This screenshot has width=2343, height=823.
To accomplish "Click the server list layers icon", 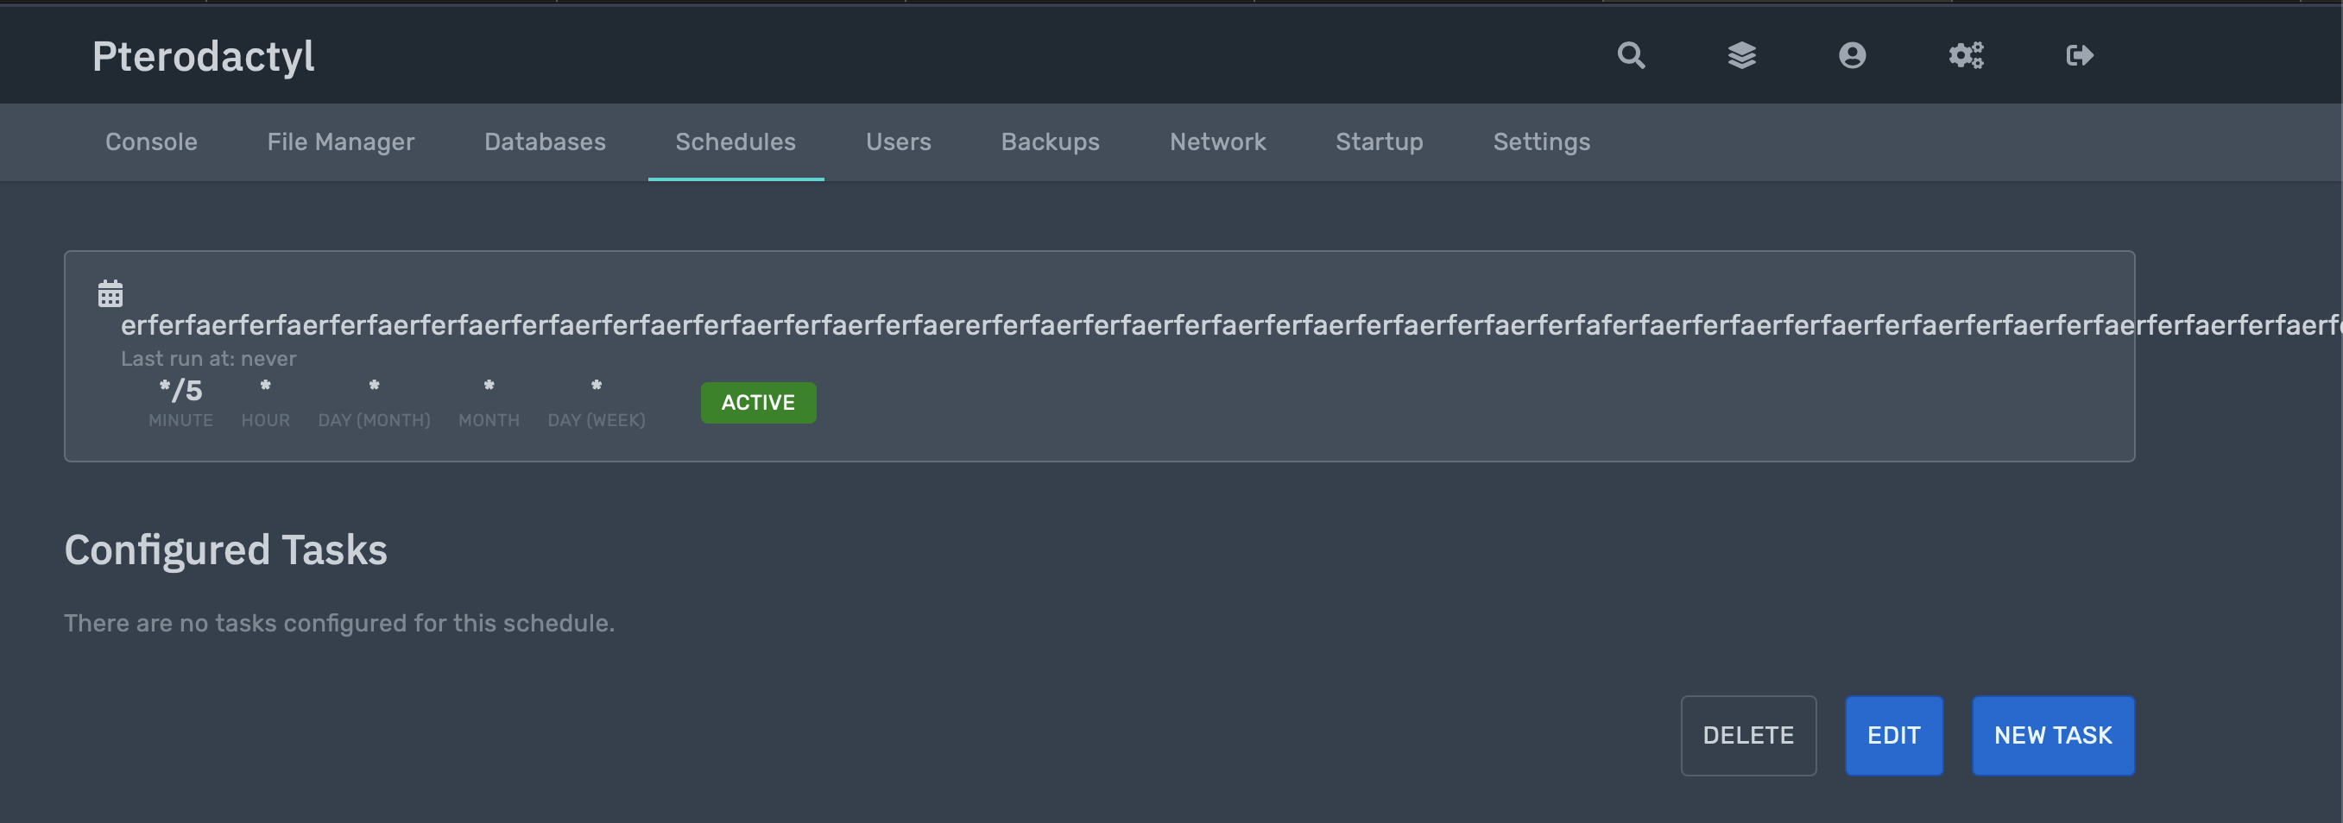I will point(1742,55).
